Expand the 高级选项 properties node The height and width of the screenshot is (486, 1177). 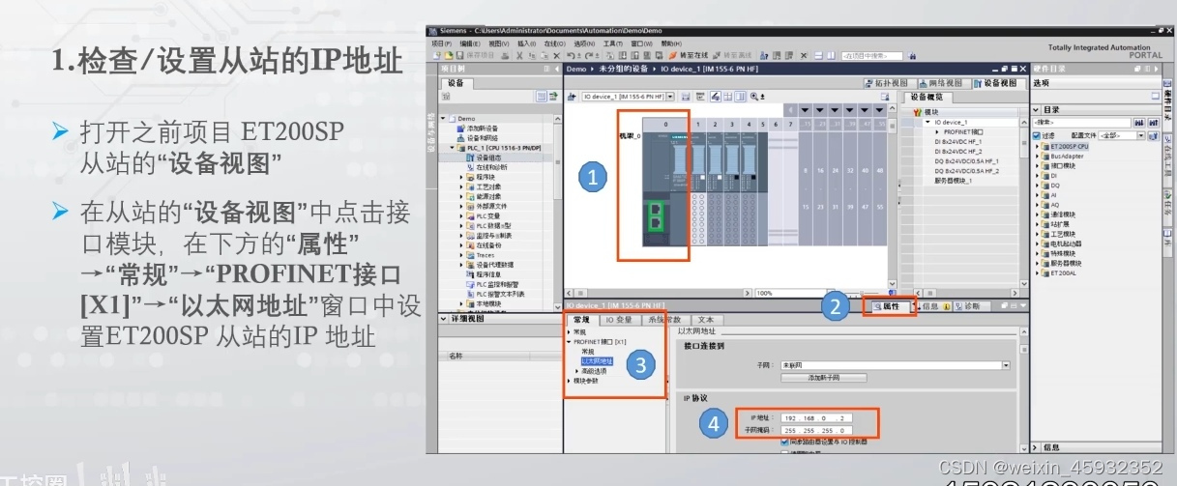pos(576,371)
